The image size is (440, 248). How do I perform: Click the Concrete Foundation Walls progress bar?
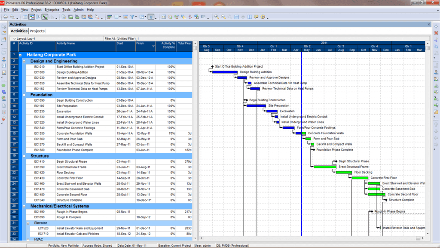tap(301, 133)
